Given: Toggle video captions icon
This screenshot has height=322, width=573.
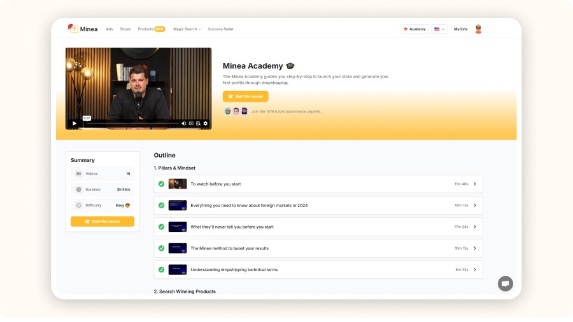Looking at the screenshot, I should [x=191, y=124].
